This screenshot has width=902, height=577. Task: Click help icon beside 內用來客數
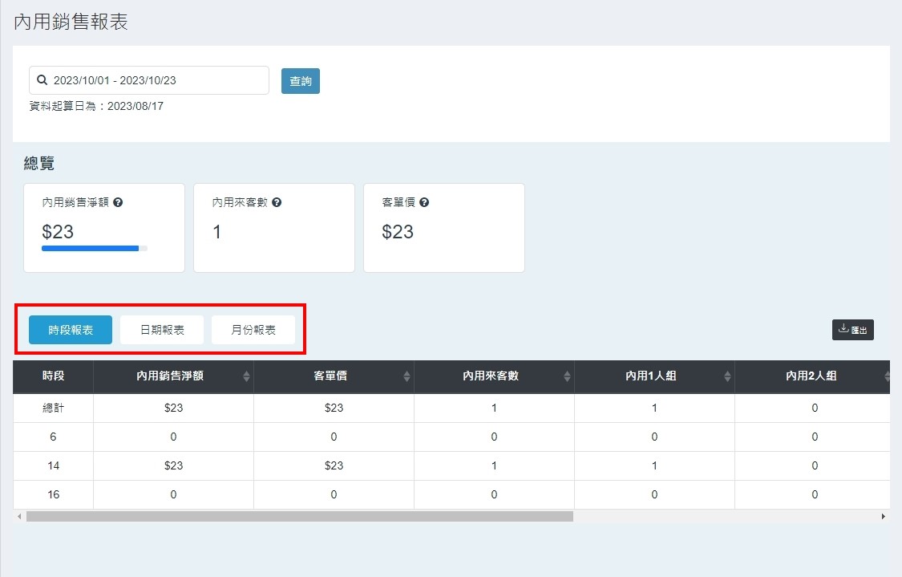click(277, 203)
